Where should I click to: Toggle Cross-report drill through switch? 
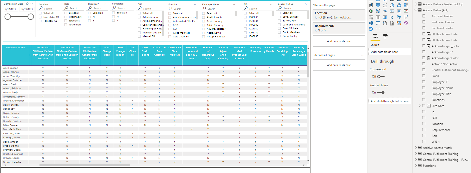pyautogui.click(x=381, y=77)
